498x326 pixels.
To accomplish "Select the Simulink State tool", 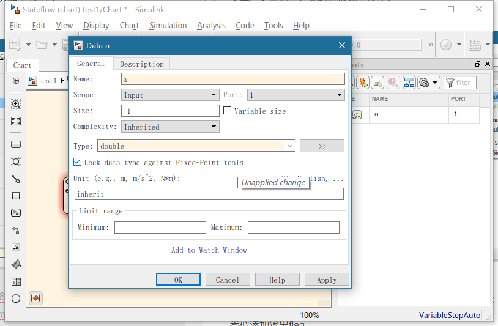I will [x=16, y=213].
